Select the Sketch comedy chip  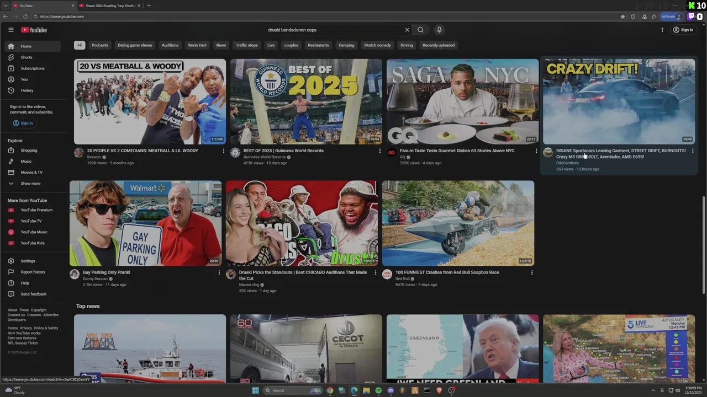click(x=377, y=45)
